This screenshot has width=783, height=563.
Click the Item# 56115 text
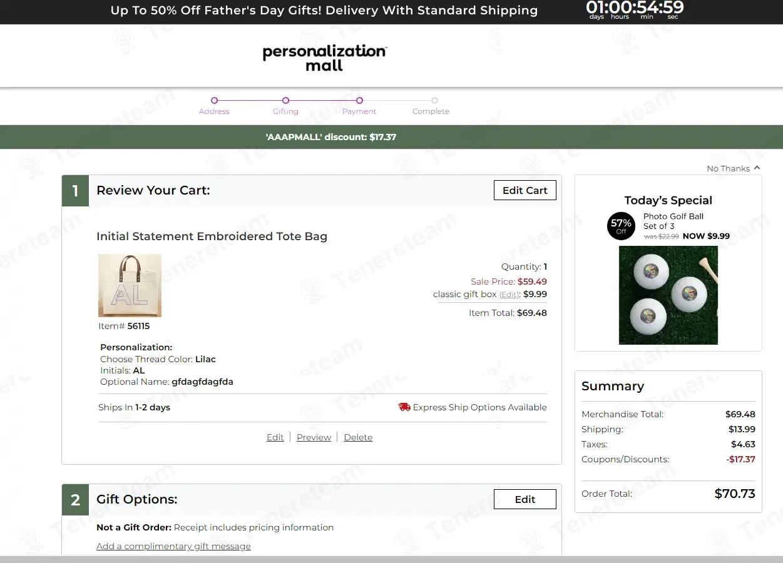coord(124,326)
